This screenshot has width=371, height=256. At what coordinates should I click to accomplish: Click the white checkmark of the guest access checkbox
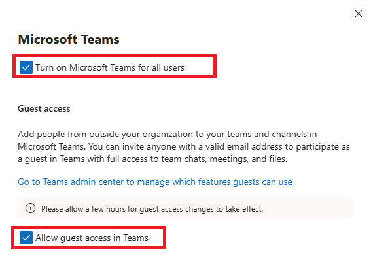pyautogui.click(x=26, y=238)
